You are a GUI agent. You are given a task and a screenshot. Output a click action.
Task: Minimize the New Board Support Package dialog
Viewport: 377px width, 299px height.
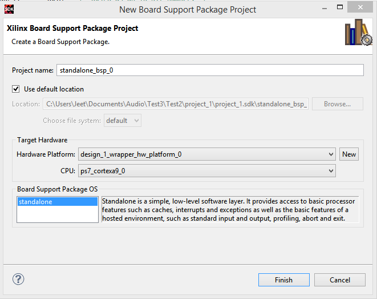click(x=325, y=9)
